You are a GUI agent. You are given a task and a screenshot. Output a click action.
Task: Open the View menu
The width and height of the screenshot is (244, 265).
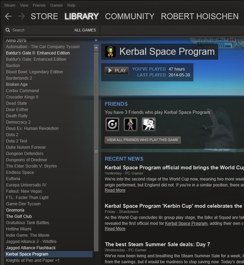tap(24, 5)
